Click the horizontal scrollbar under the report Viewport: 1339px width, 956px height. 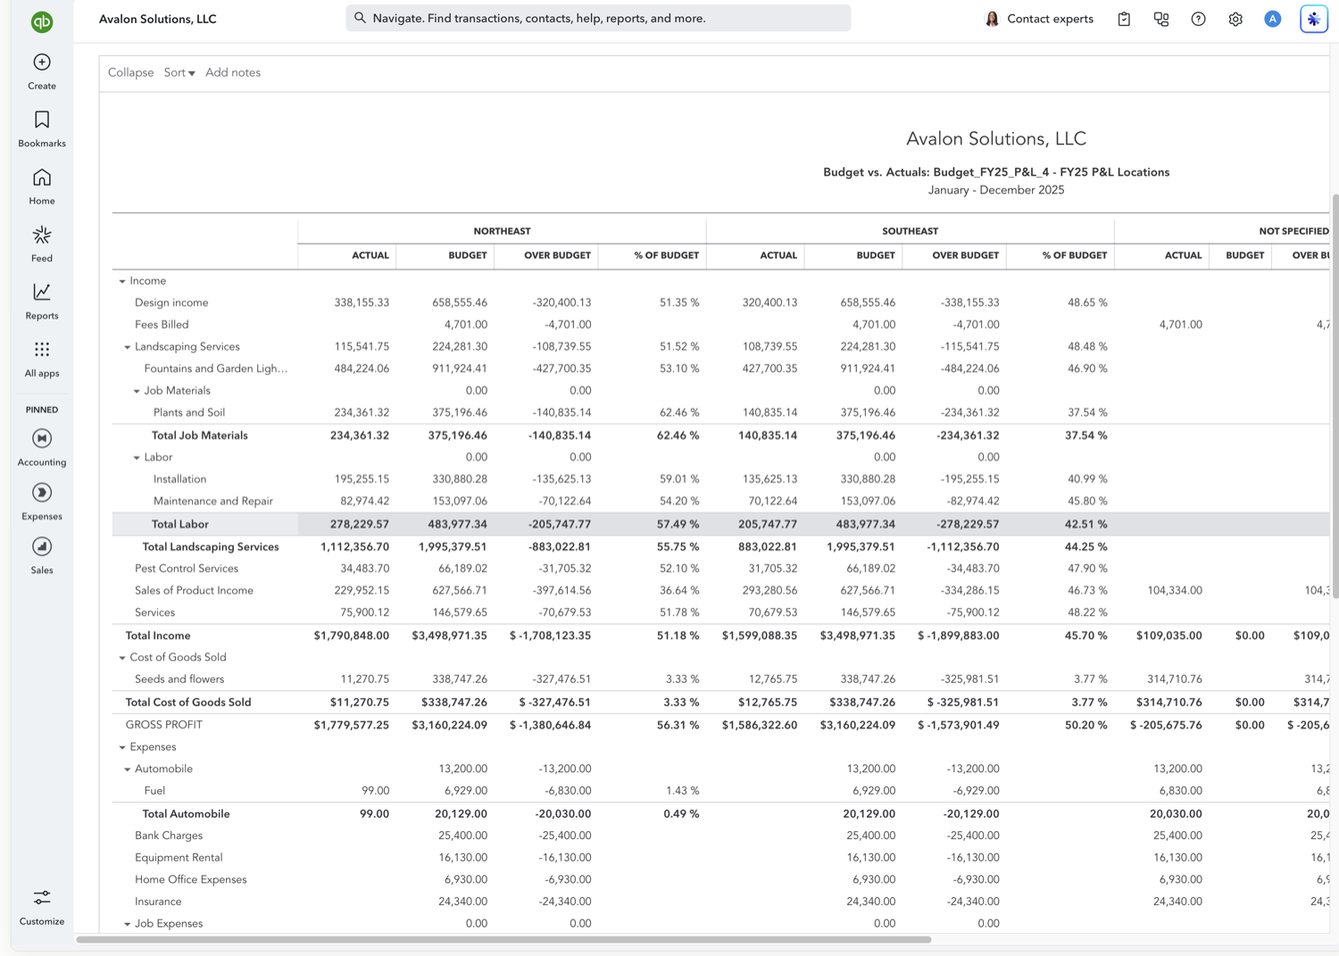[x=504, y=939]
